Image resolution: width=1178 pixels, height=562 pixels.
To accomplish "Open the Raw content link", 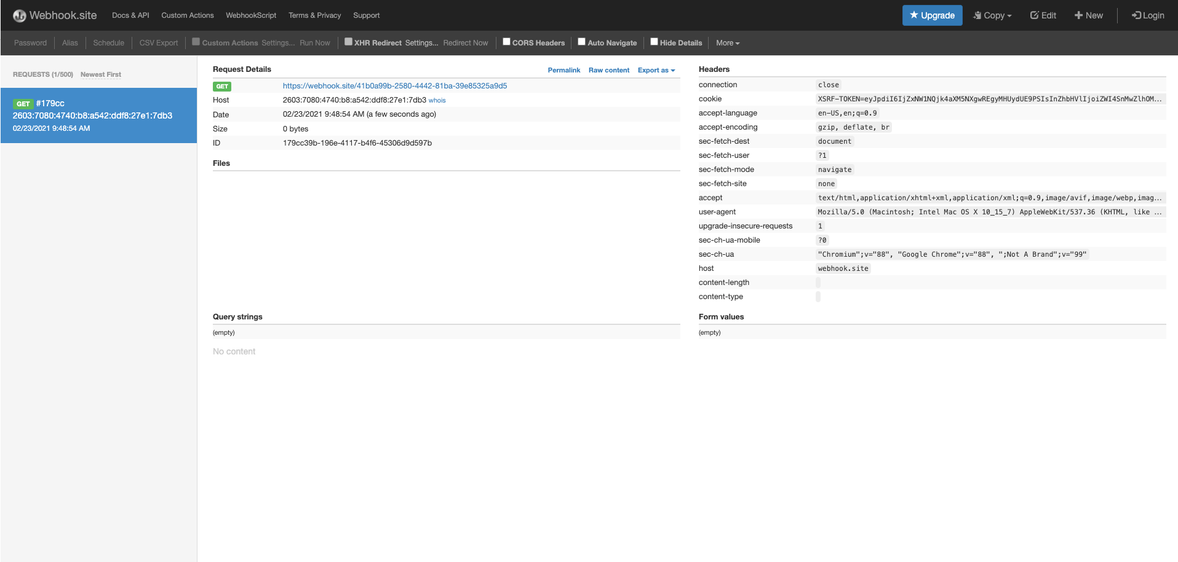I will (609, 70).
